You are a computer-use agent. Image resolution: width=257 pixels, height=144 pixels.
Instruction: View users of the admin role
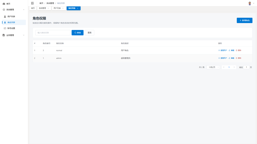[223, 58]
